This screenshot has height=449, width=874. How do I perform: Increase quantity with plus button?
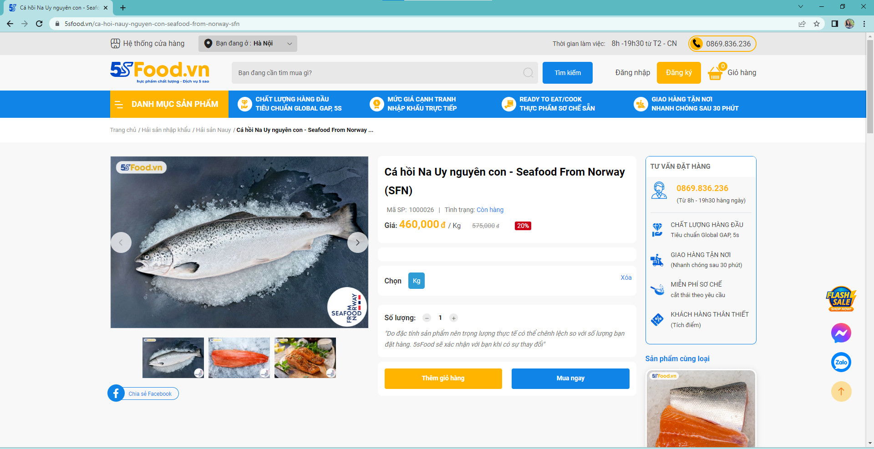(453, 318)
